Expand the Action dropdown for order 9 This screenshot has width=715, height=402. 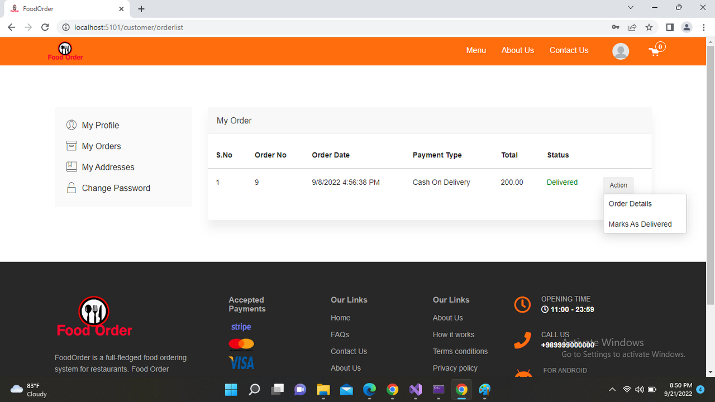pyautogui.click(x=618, y=185)
